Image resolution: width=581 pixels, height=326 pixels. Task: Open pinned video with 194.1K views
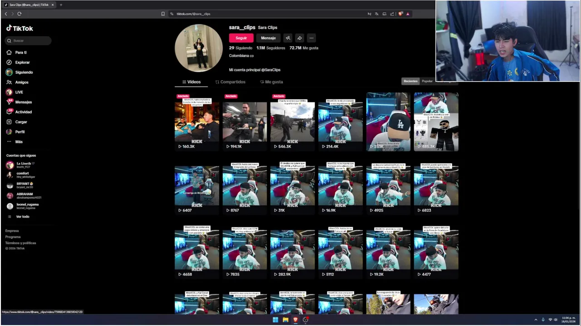coord(245,122)
